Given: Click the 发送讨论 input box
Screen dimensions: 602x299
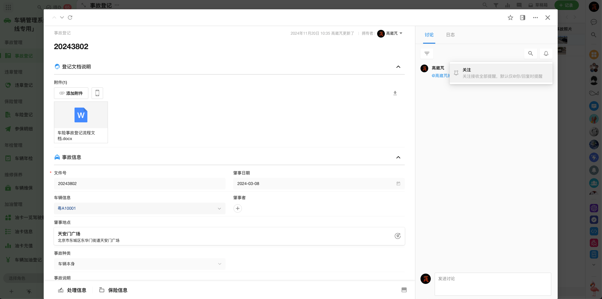Looking at the screenshot, I should 492,284.
